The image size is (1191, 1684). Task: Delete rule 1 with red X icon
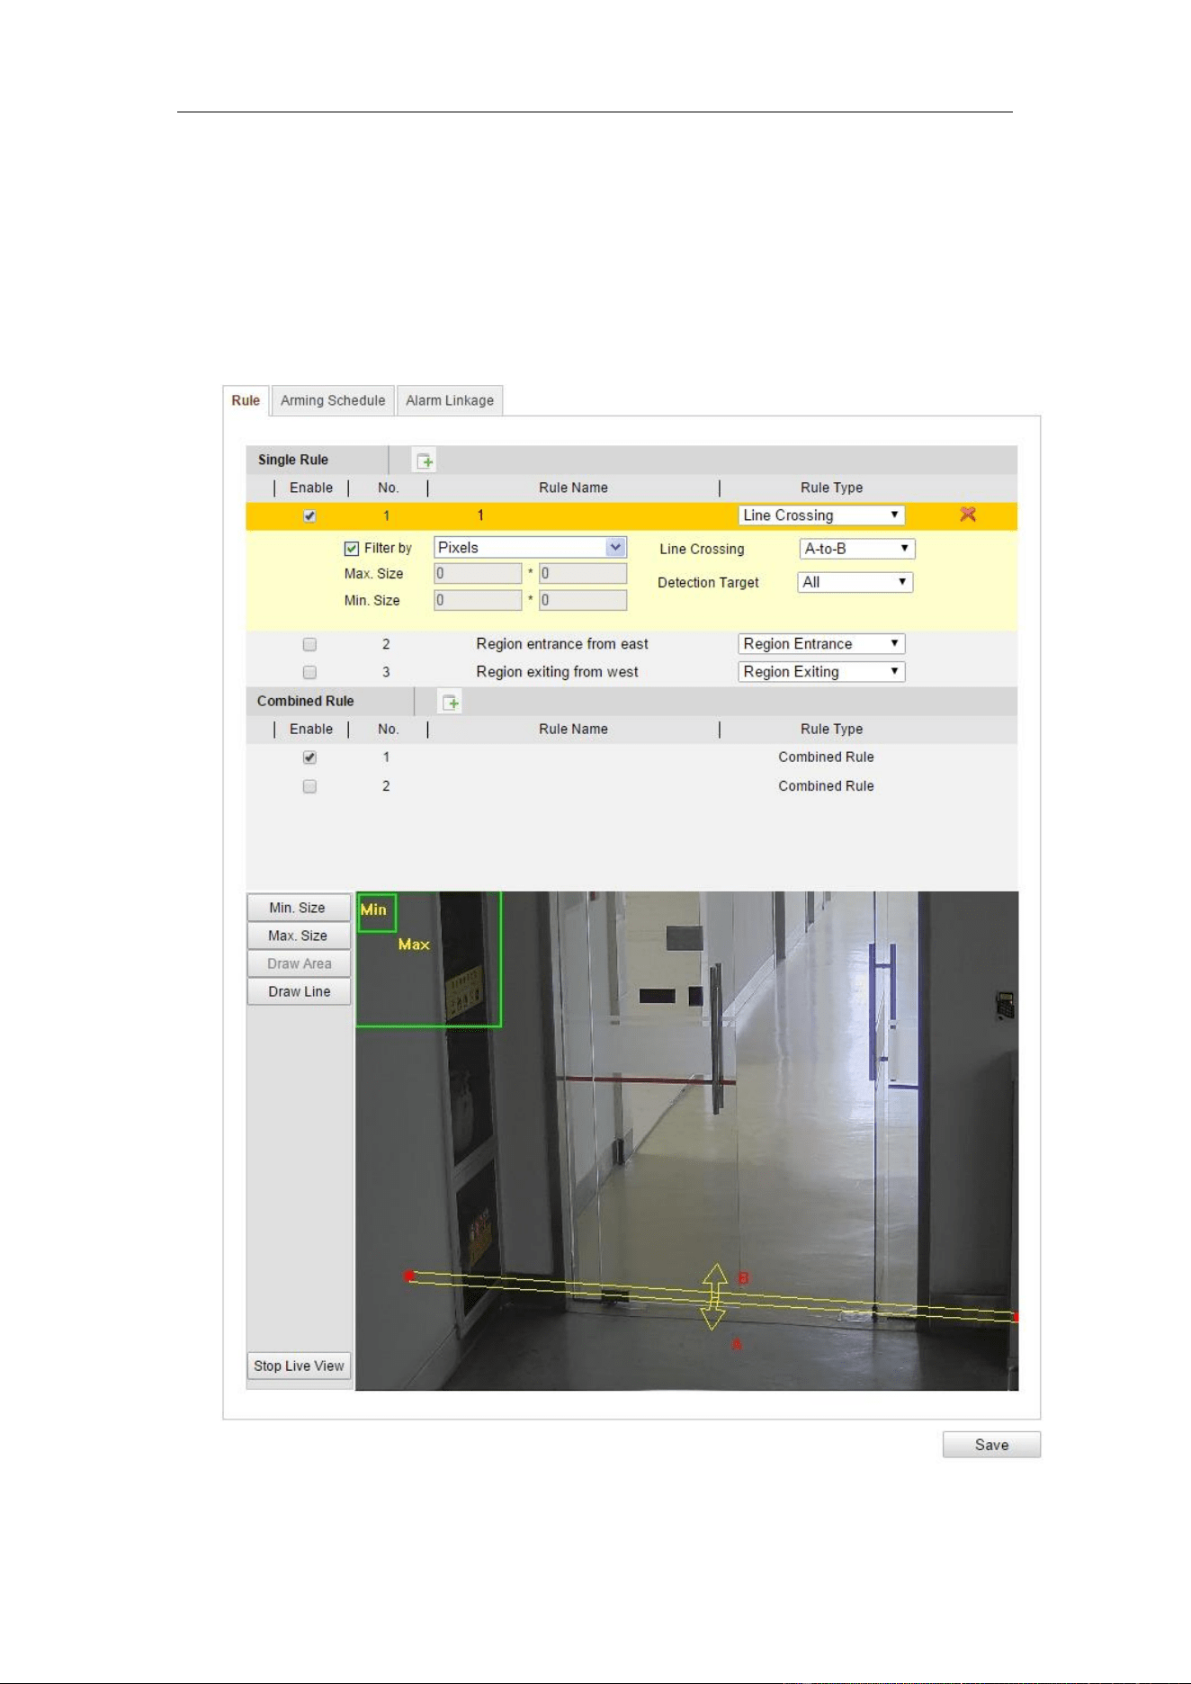tap(968, 515)
